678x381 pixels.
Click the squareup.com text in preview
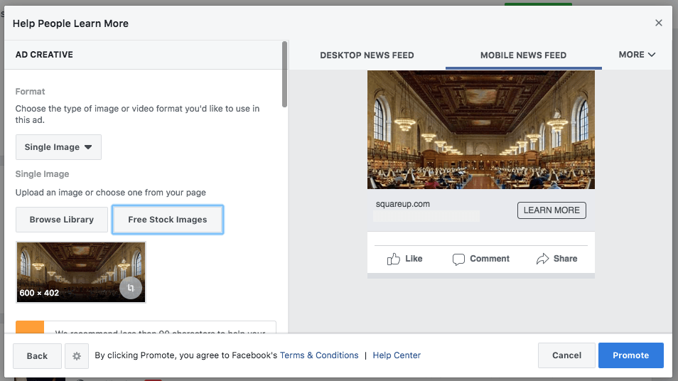402,204
